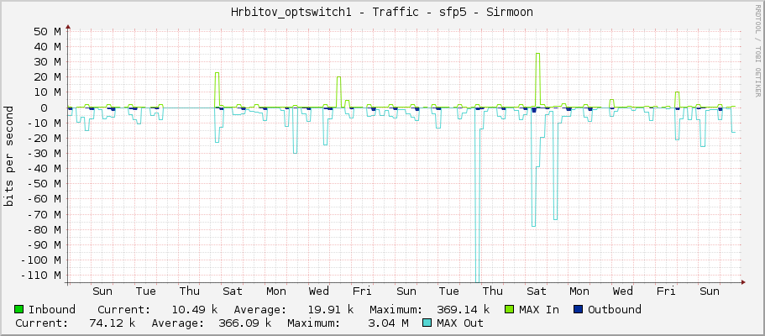Screen dimensions: 765x336
Task: Click the '30 M' y-axis label
Action: (47, 62)
